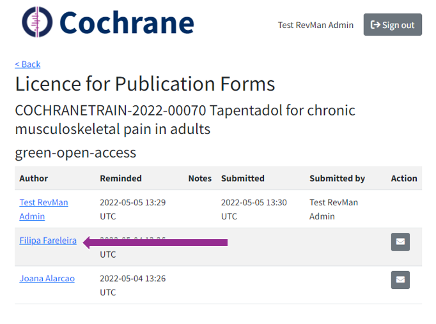
Task: Select the Submitted by column header
Action: (x=337, y=179)
